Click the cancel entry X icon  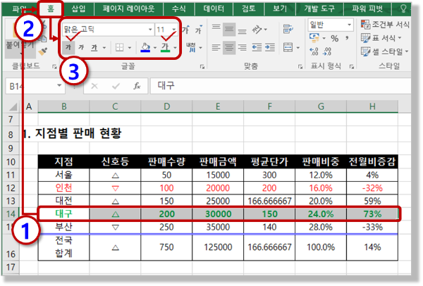tap(94, 86)
